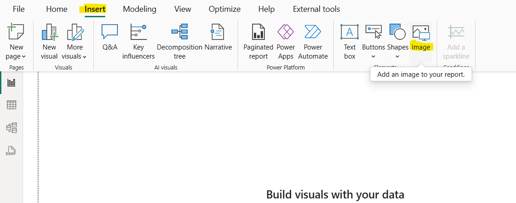Switch to Report view in sidebar
Screen dimensions: 516x203
point(11,83)
